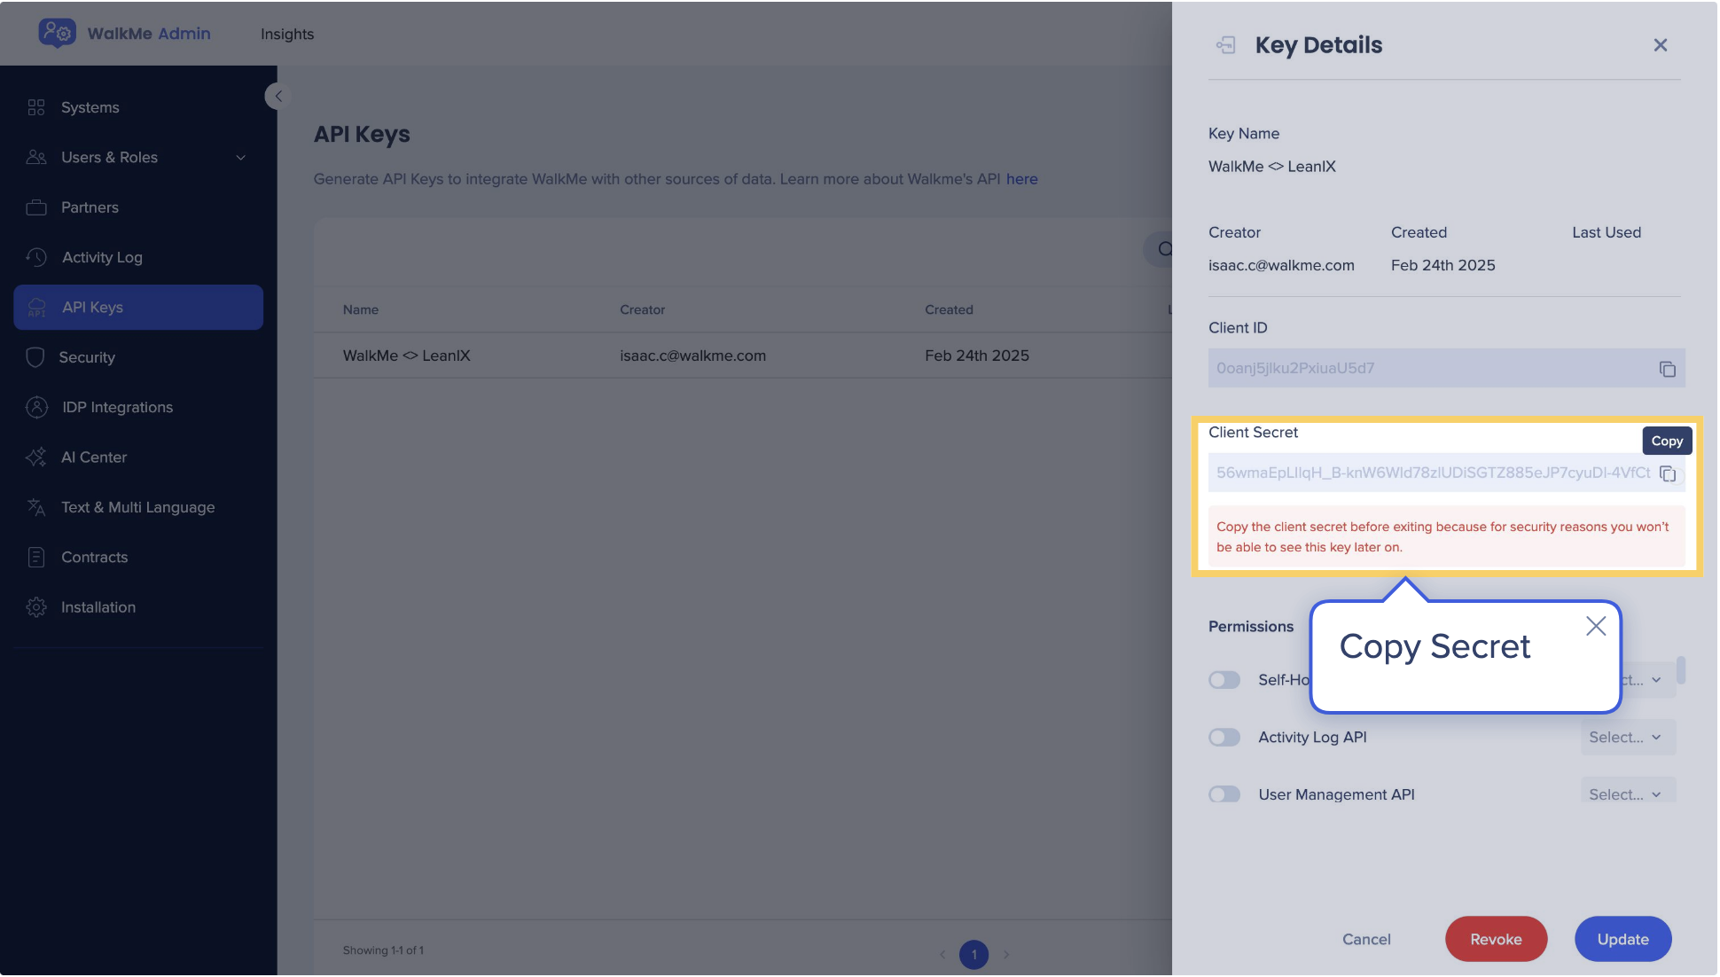Click the AI Center sparkle icon
The height and width of the screenshot is (977, 1720).
tap(36, 457)
